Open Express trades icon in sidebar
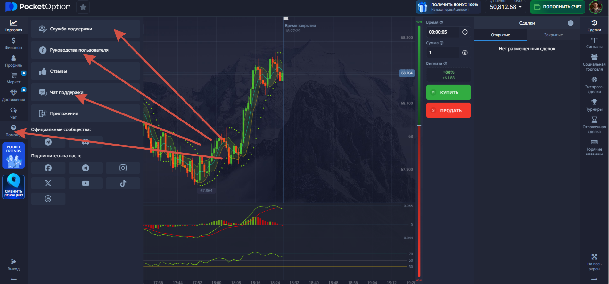 (x=594, y=85)
